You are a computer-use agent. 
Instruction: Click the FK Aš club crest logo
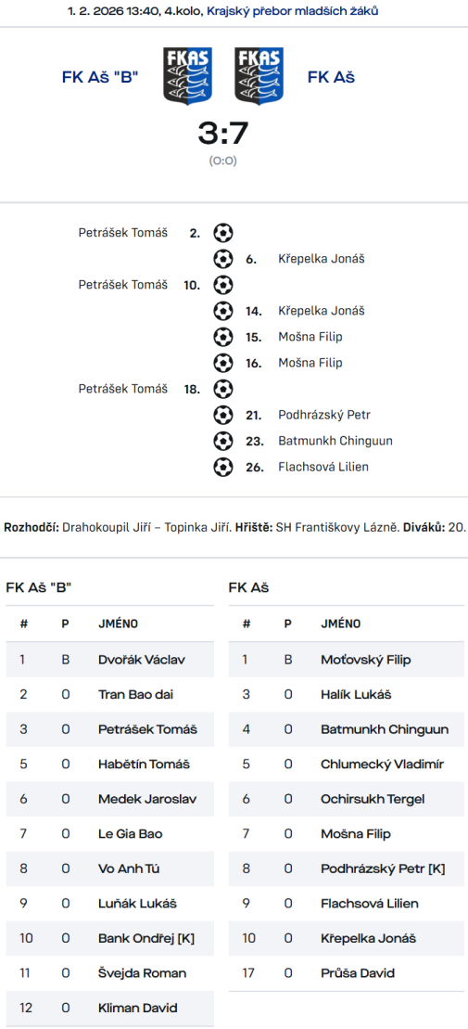(259, 76)
